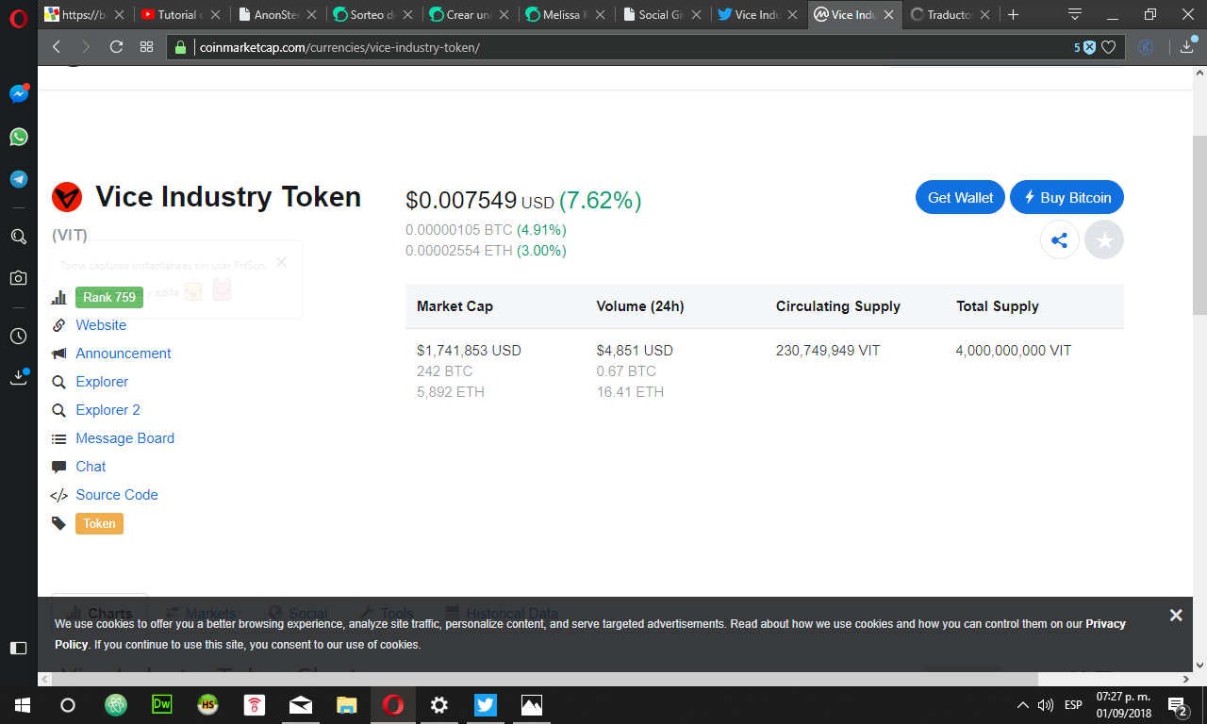1207x724 pixels.
Task: Close the Crear una tab
Action: point(504,15)
